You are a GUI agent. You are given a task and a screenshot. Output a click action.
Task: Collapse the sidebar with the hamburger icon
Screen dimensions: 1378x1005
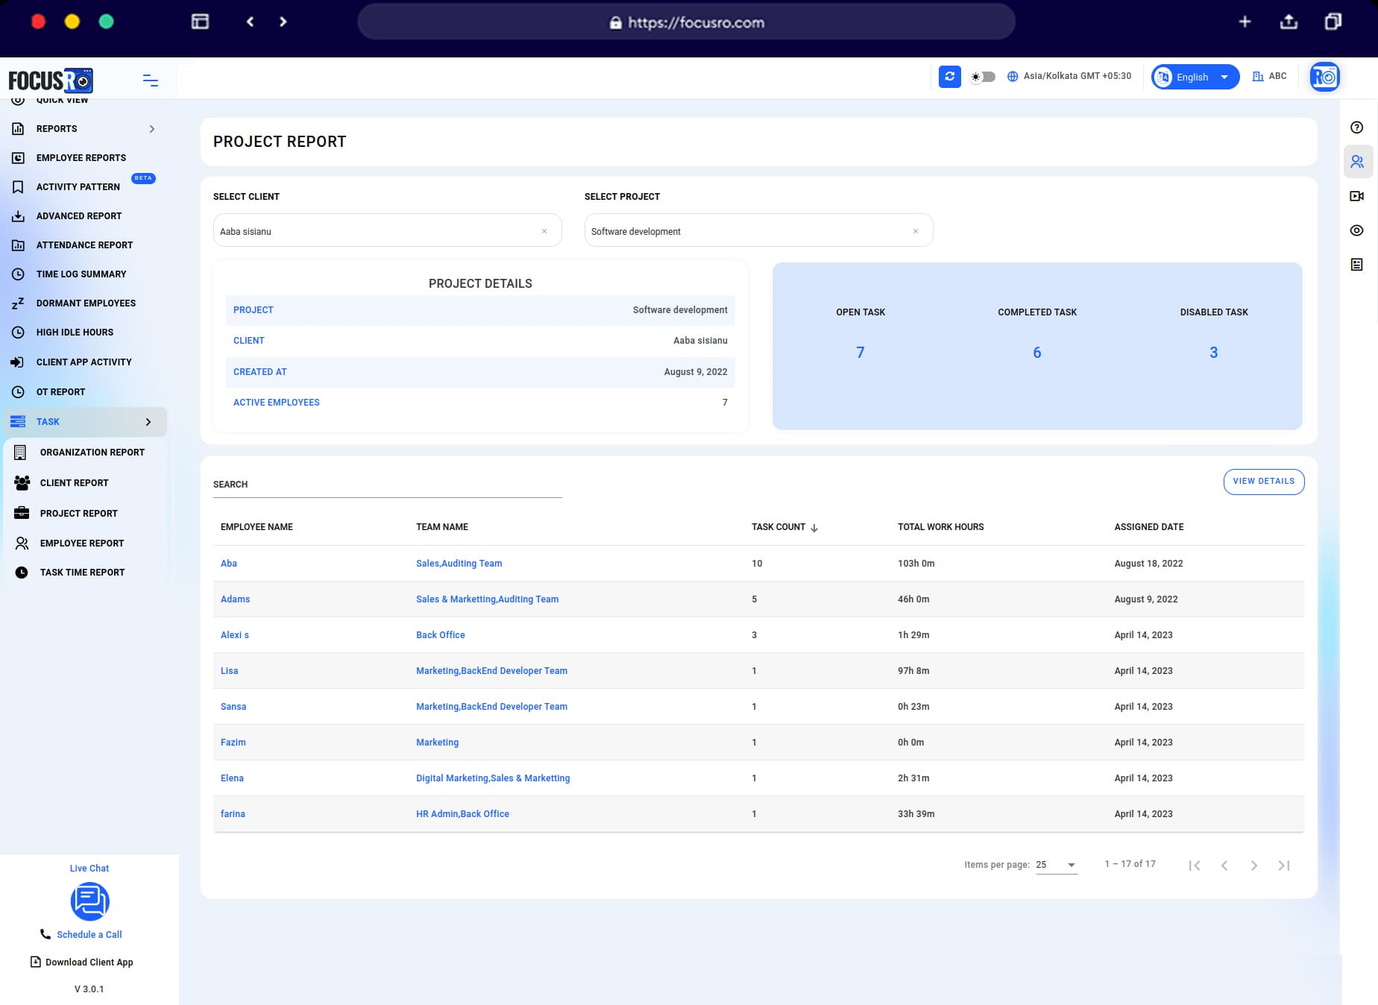(151, 81)
